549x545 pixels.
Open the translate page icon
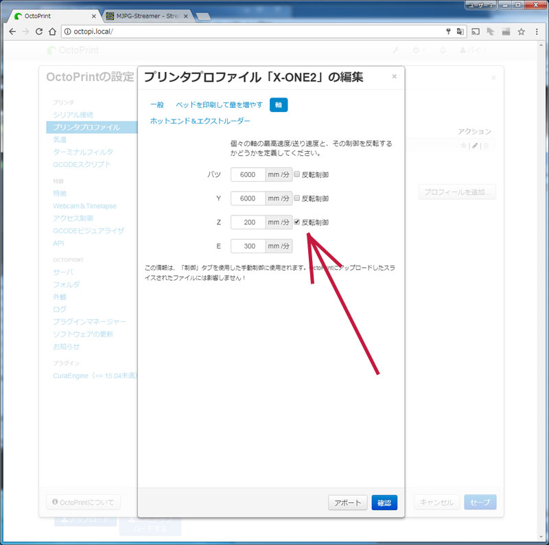click(460, 32)
